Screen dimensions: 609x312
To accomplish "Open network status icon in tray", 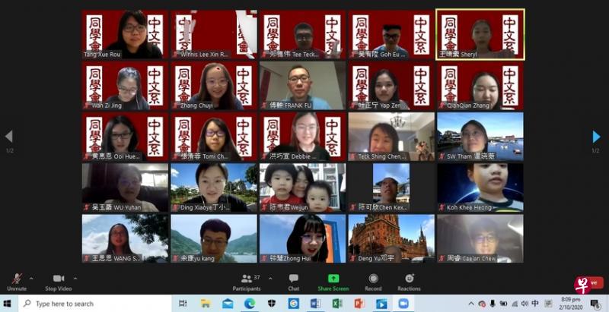I will [515, 304].
